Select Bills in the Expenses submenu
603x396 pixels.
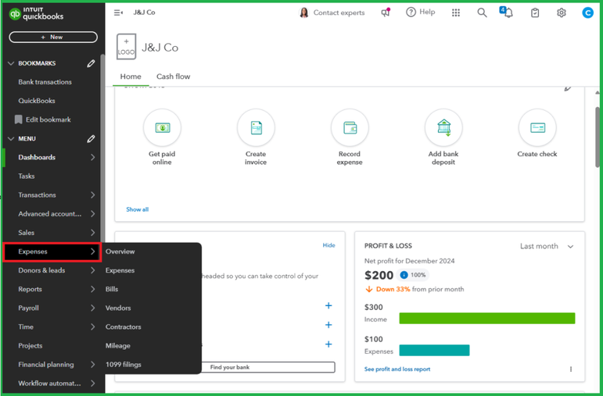tap(112, 289)
